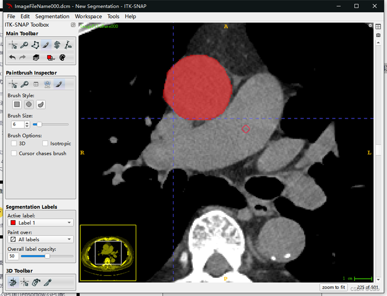The width and height of the screenshot is (387, 296).
Task: Click the slice scrollbar up arrow
Action: point(378,43)
